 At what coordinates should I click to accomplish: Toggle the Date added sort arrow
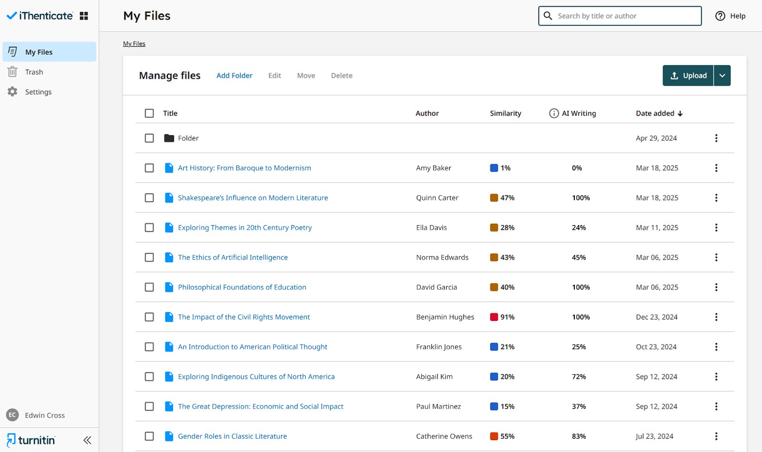(681, 113)
